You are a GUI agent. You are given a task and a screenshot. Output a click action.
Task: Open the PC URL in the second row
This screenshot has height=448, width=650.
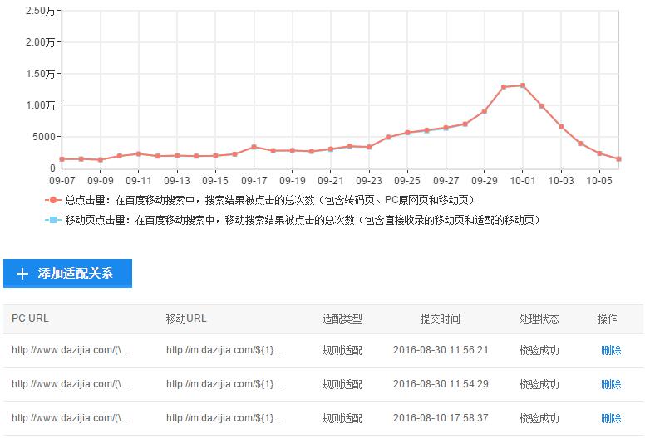70,384
